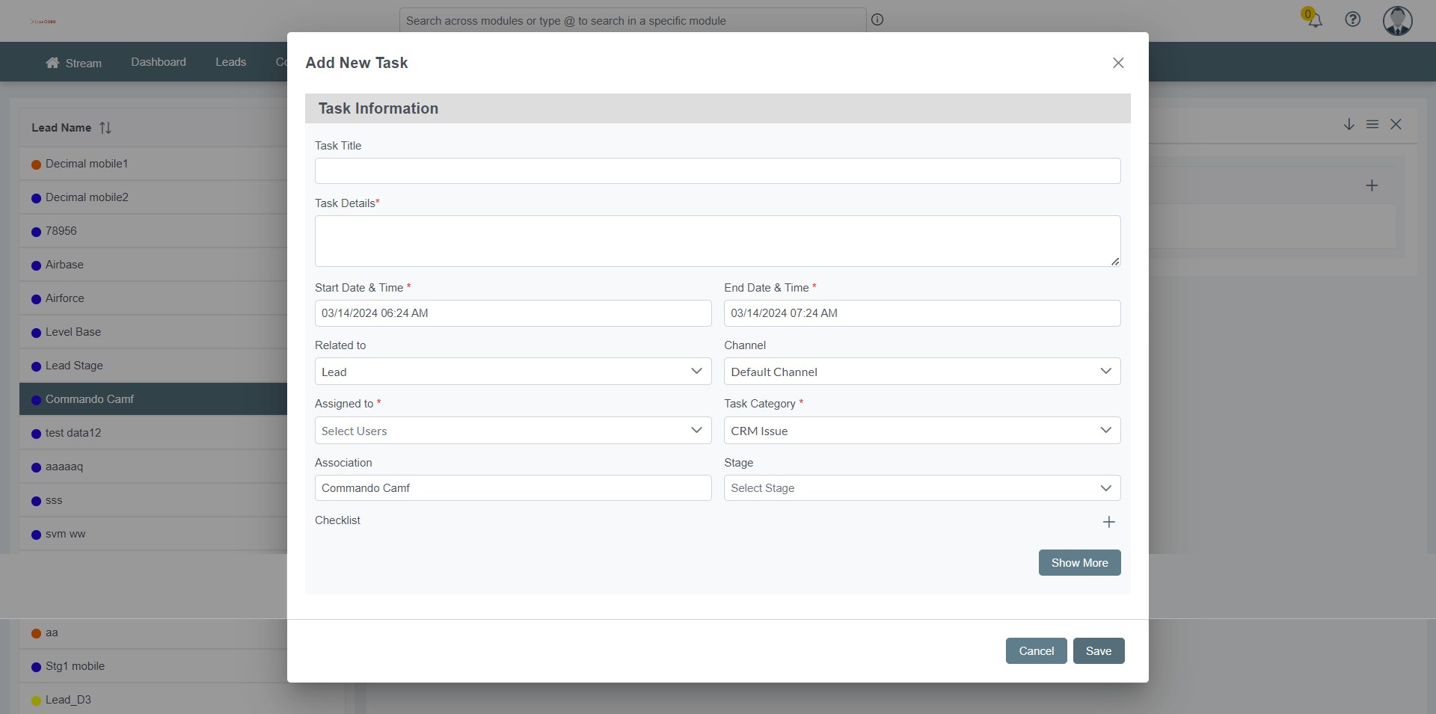Click the Task Title input field
Image resolution: width=1436 pixels, height=714 pixels.
(x=717, y=171)
